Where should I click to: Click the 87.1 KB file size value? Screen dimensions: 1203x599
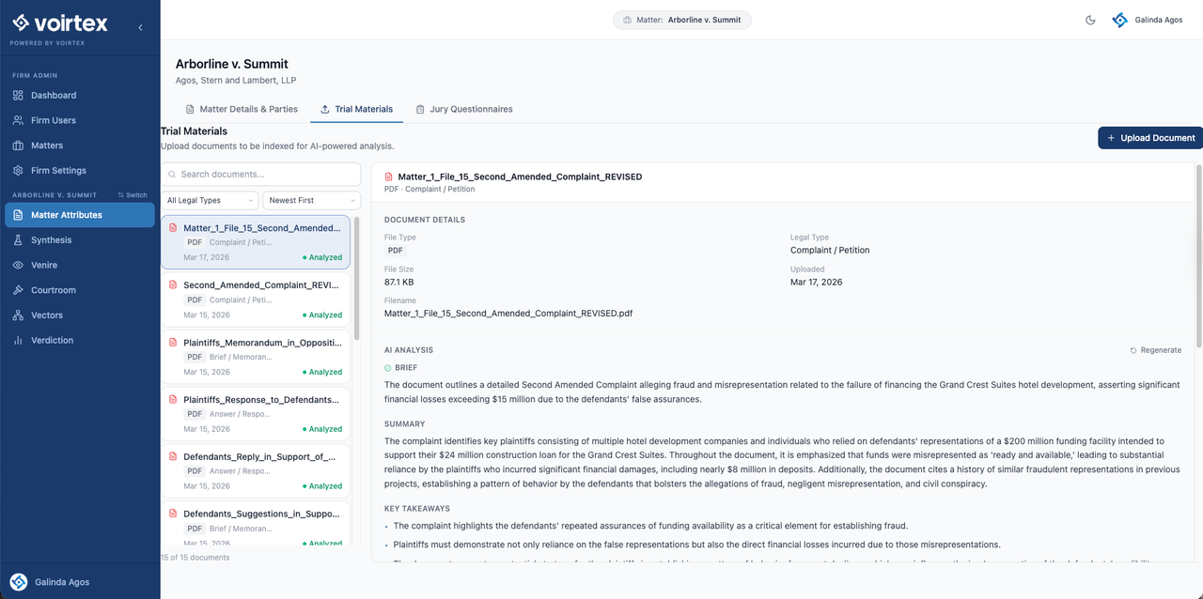coord(398,282)
